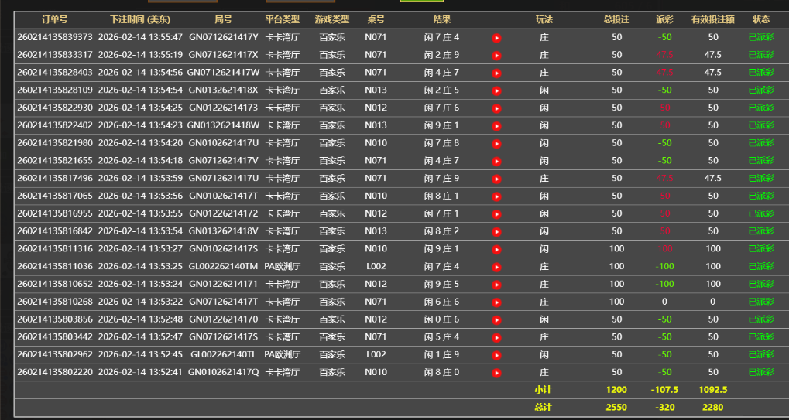
Task: Click the 有效投注额 column header
Action: [x=712, y=19]
